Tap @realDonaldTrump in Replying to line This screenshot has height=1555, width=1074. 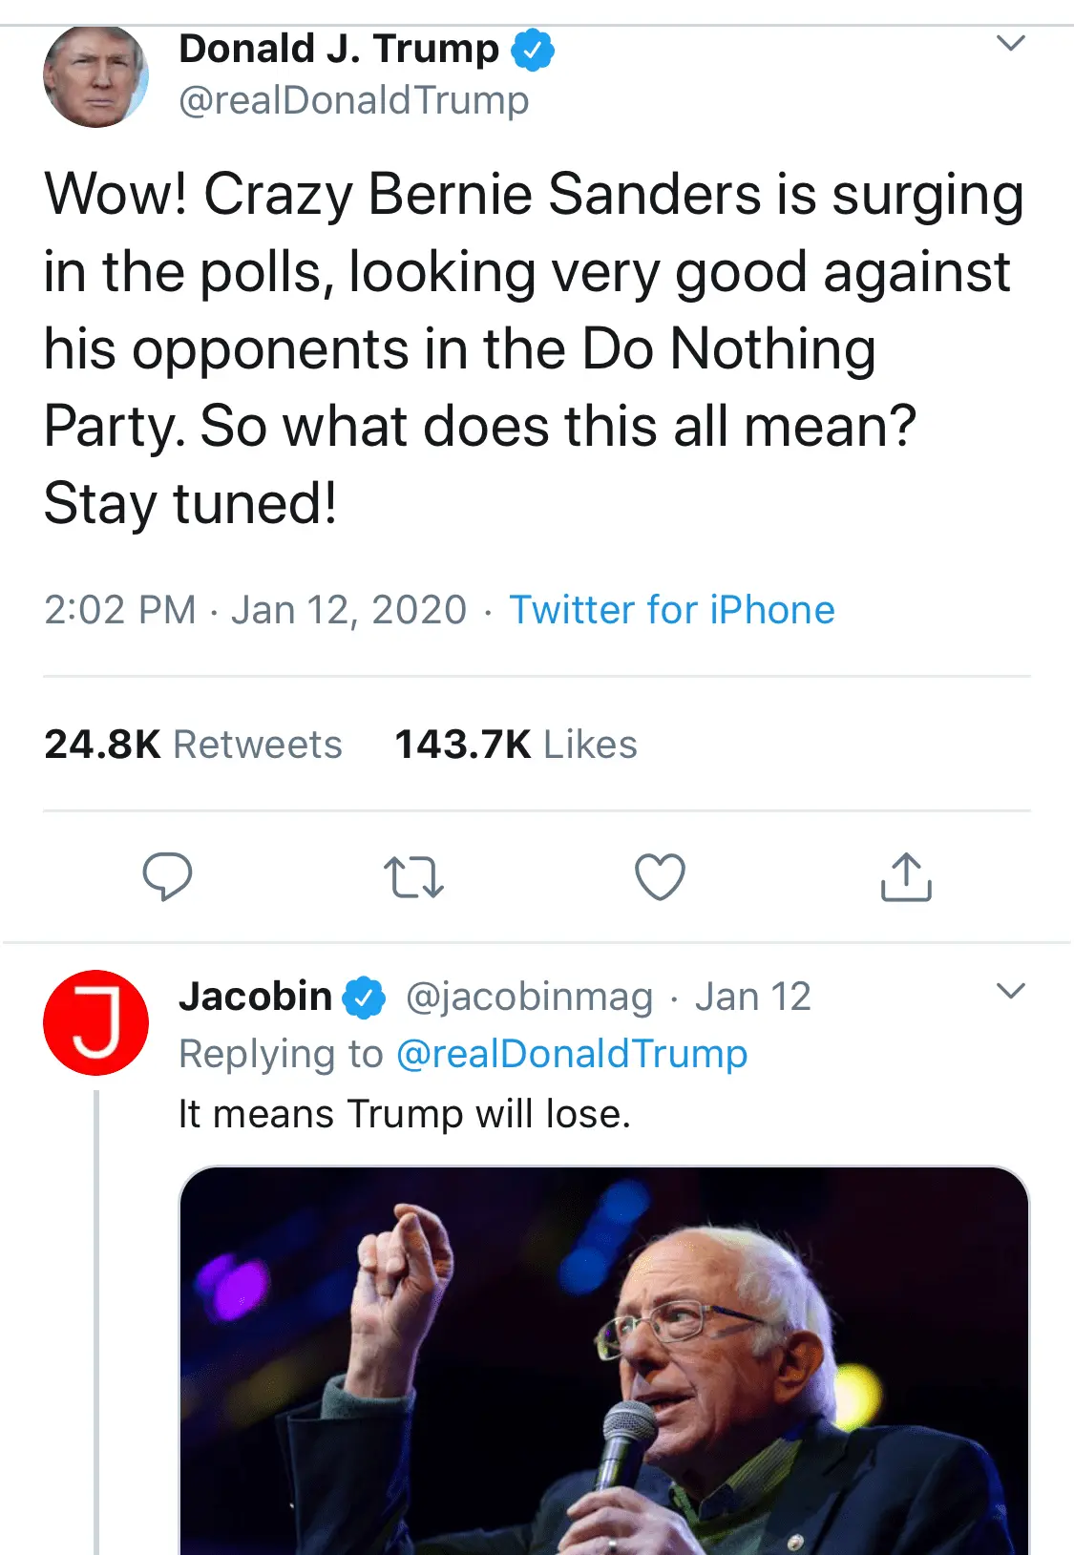point(571,1054)
